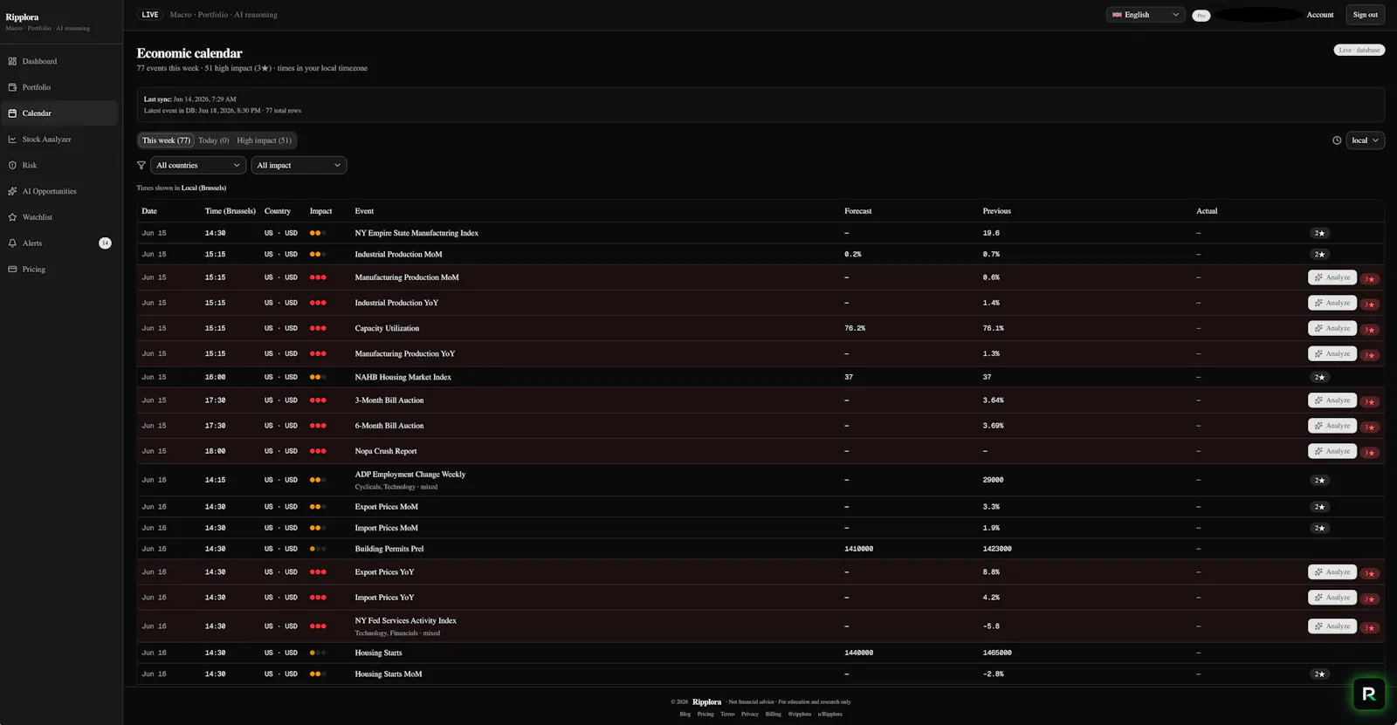Select the Calendar icon in sidebar
This screenshot has height=725, width=1397.
pyautogui.click(x=12, y=113)
